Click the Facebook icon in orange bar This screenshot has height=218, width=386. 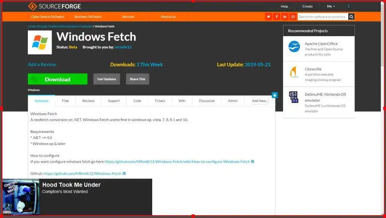coord(276,17)
